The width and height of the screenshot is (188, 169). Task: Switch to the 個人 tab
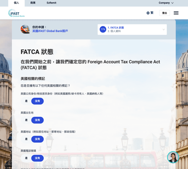pos(16,3)
